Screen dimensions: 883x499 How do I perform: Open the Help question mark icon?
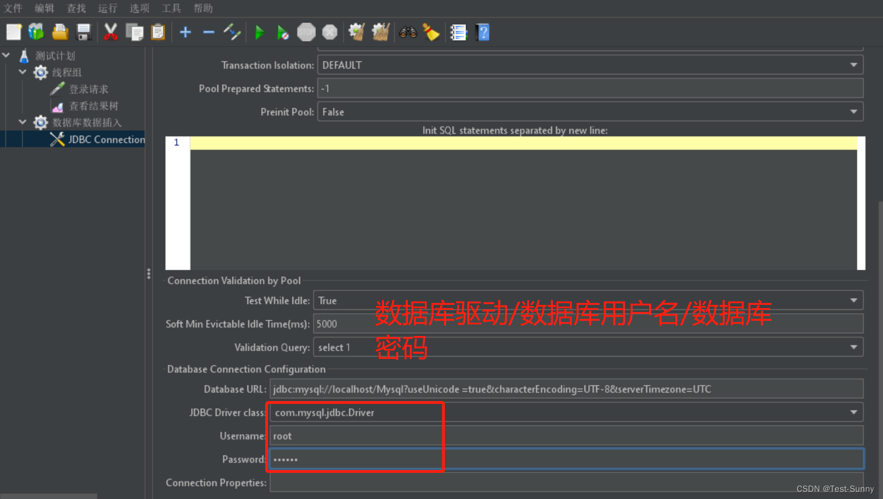tap(483, 32)
